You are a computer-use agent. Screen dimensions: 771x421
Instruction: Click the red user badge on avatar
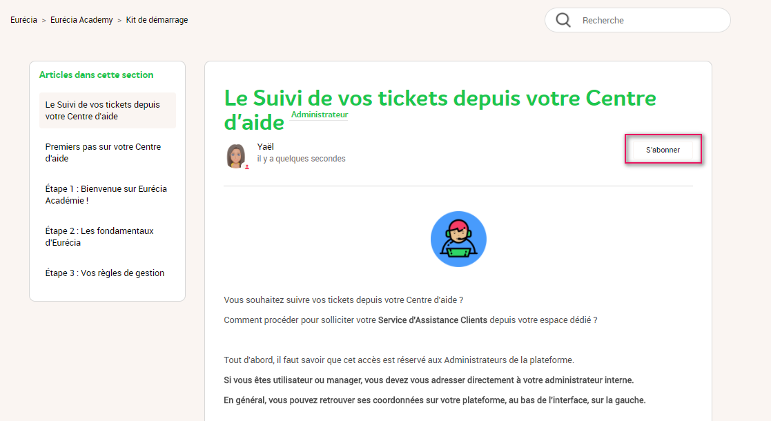(247, 167)
